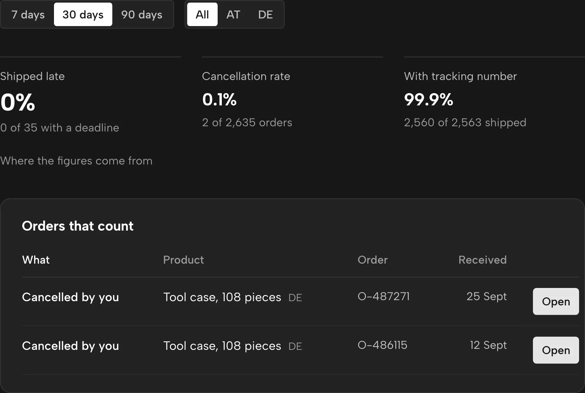This screenshot has width=585, height=393.
Task: Click '2,560 of 2,563 shipped' text
Action: click(465, 122)
